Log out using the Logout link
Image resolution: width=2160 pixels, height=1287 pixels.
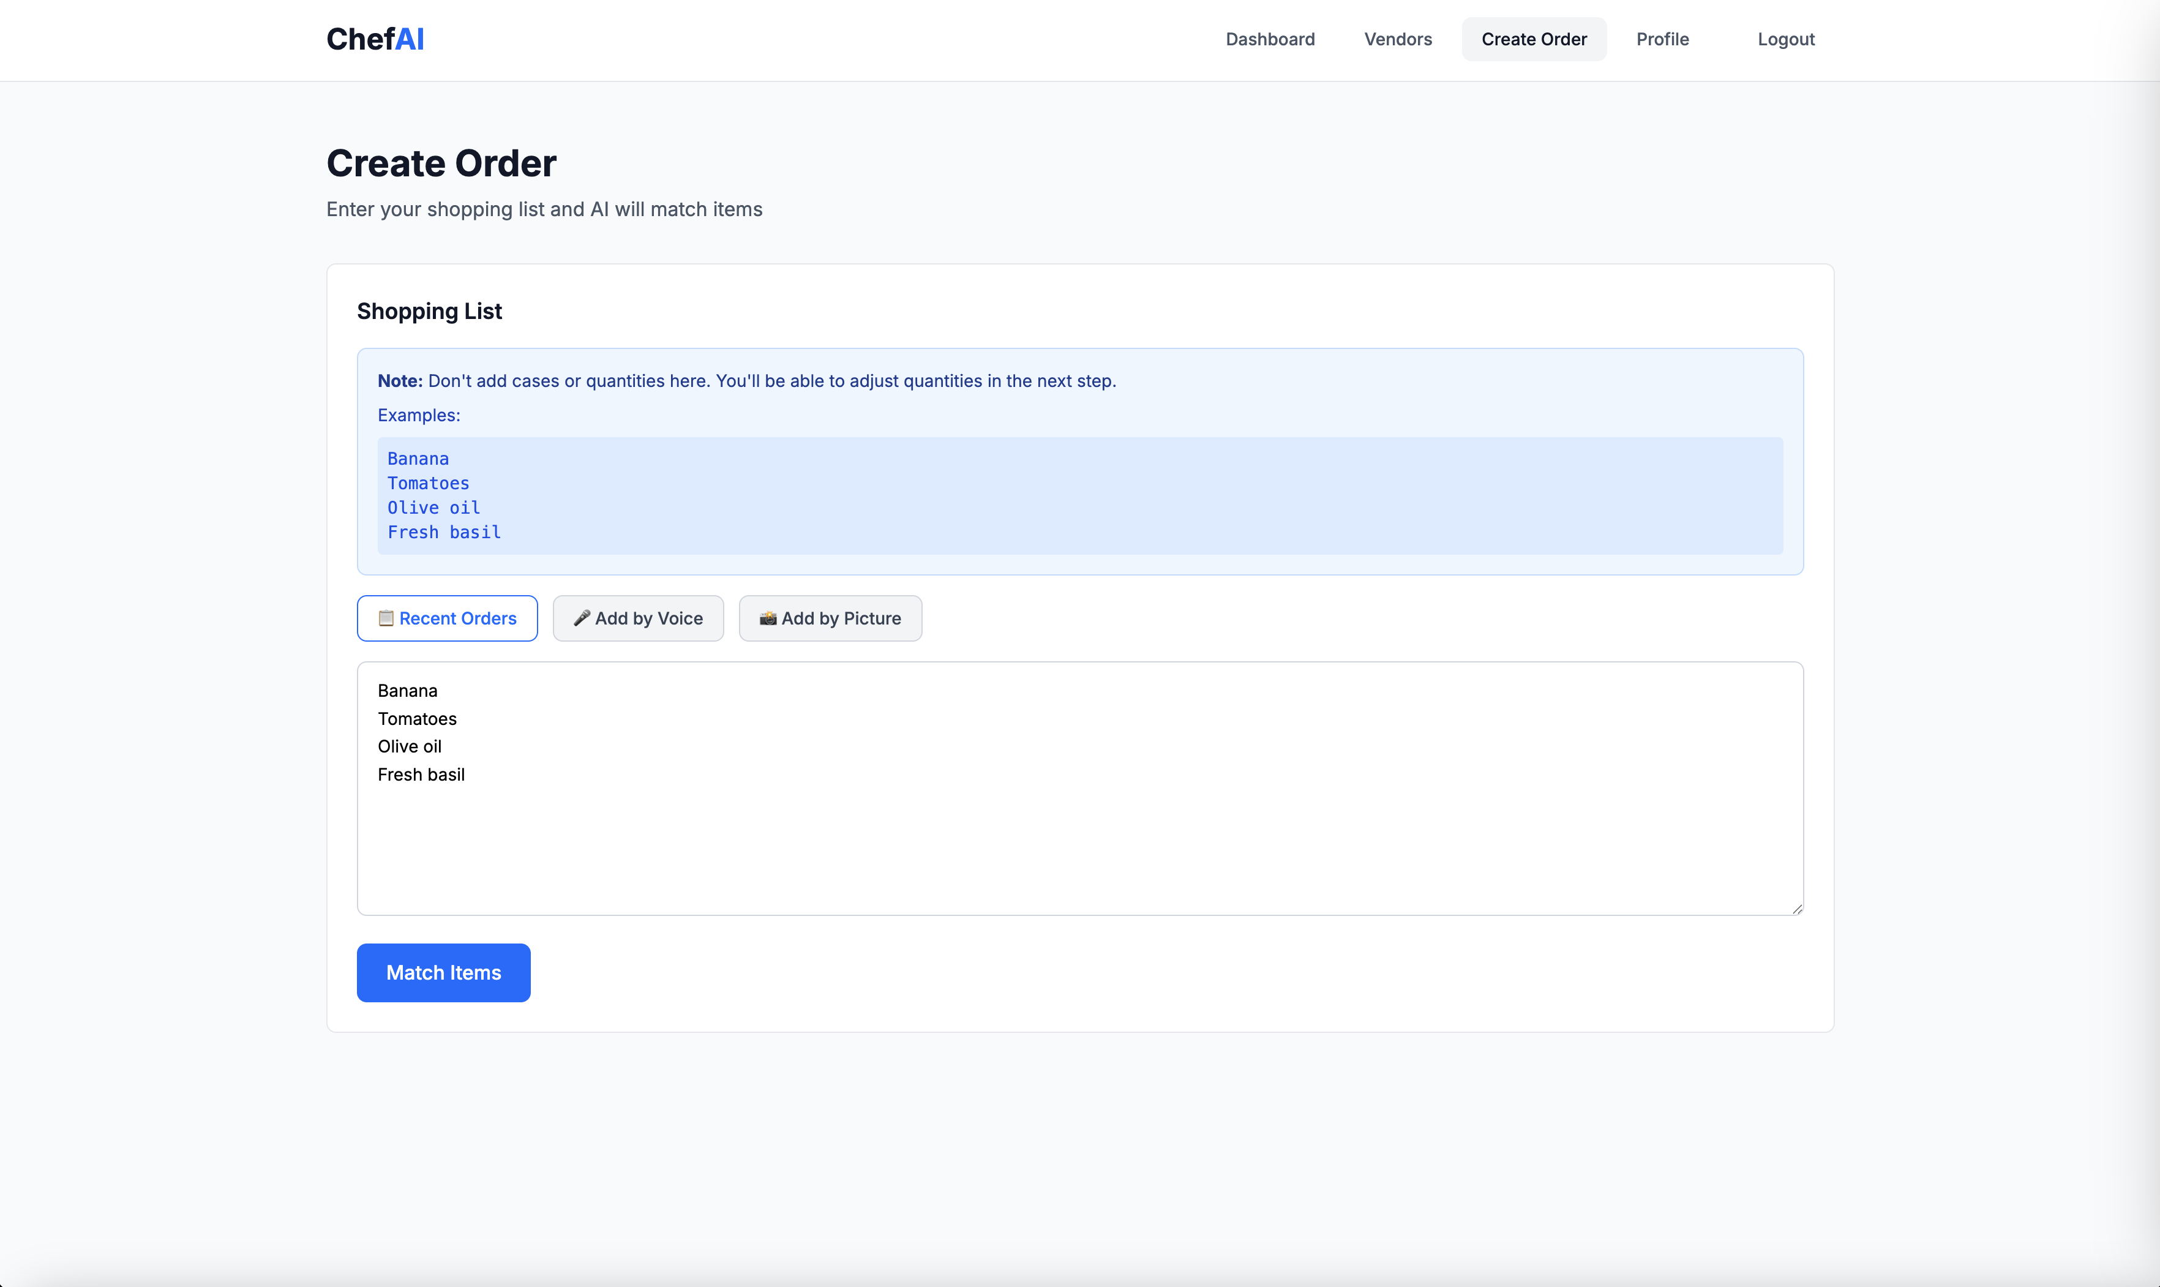pyautogui.click(x=1785, y=39)
